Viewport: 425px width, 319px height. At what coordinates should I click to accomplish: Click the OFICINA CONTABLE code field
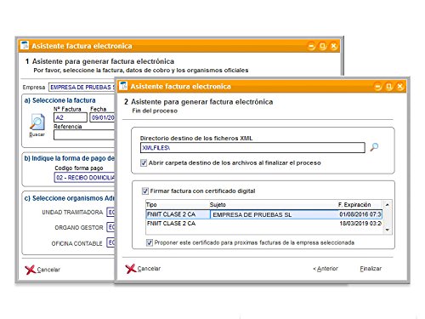click(x=110, y=242)
